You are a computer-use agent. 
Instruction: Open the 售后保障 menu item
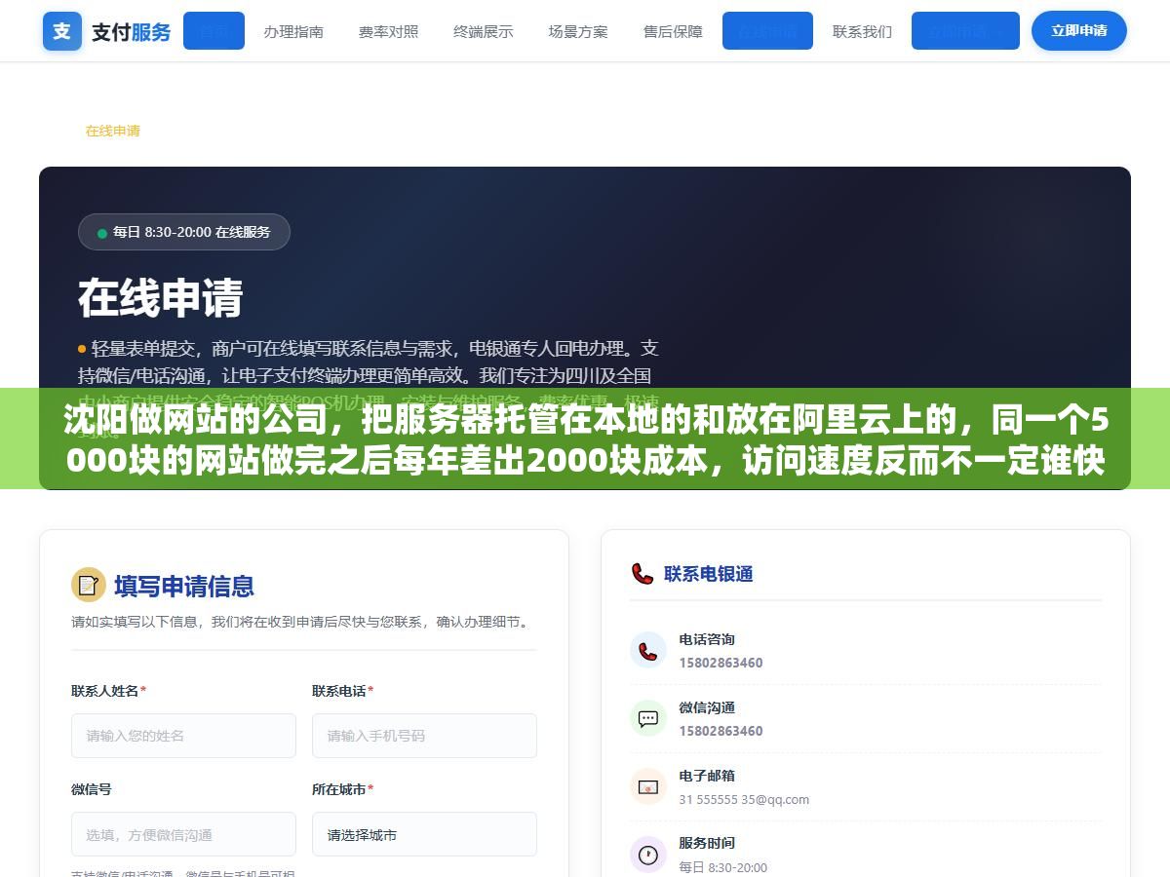(673, 31)
